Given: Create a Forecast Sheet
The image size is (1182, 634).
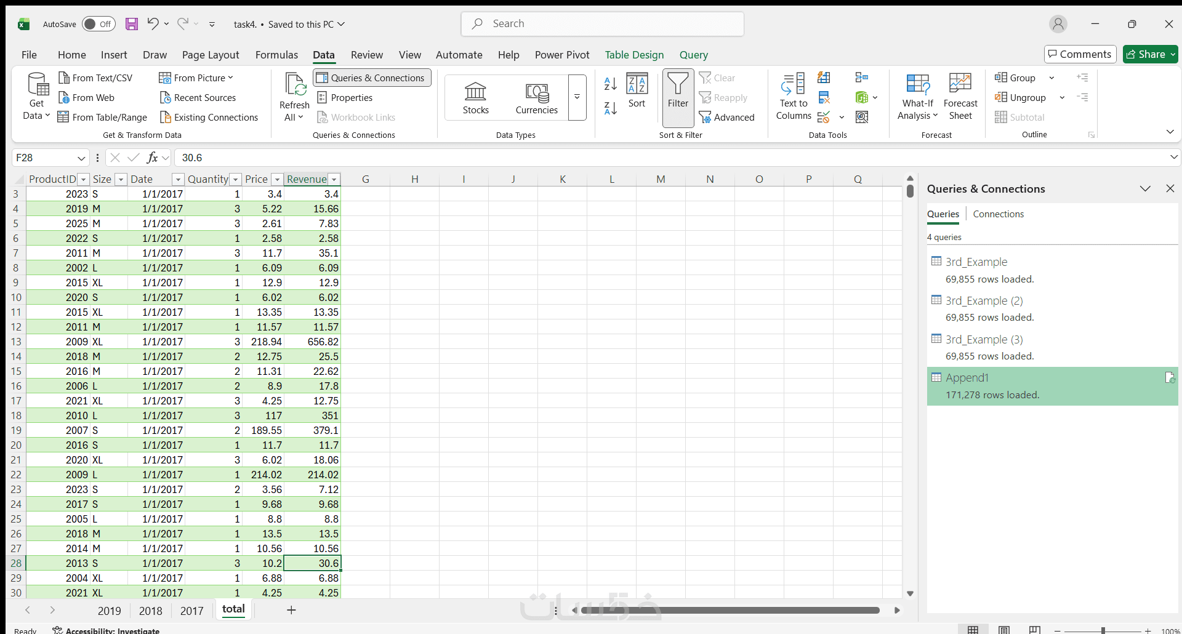Looking at the screenshot, I should point(960,96).
